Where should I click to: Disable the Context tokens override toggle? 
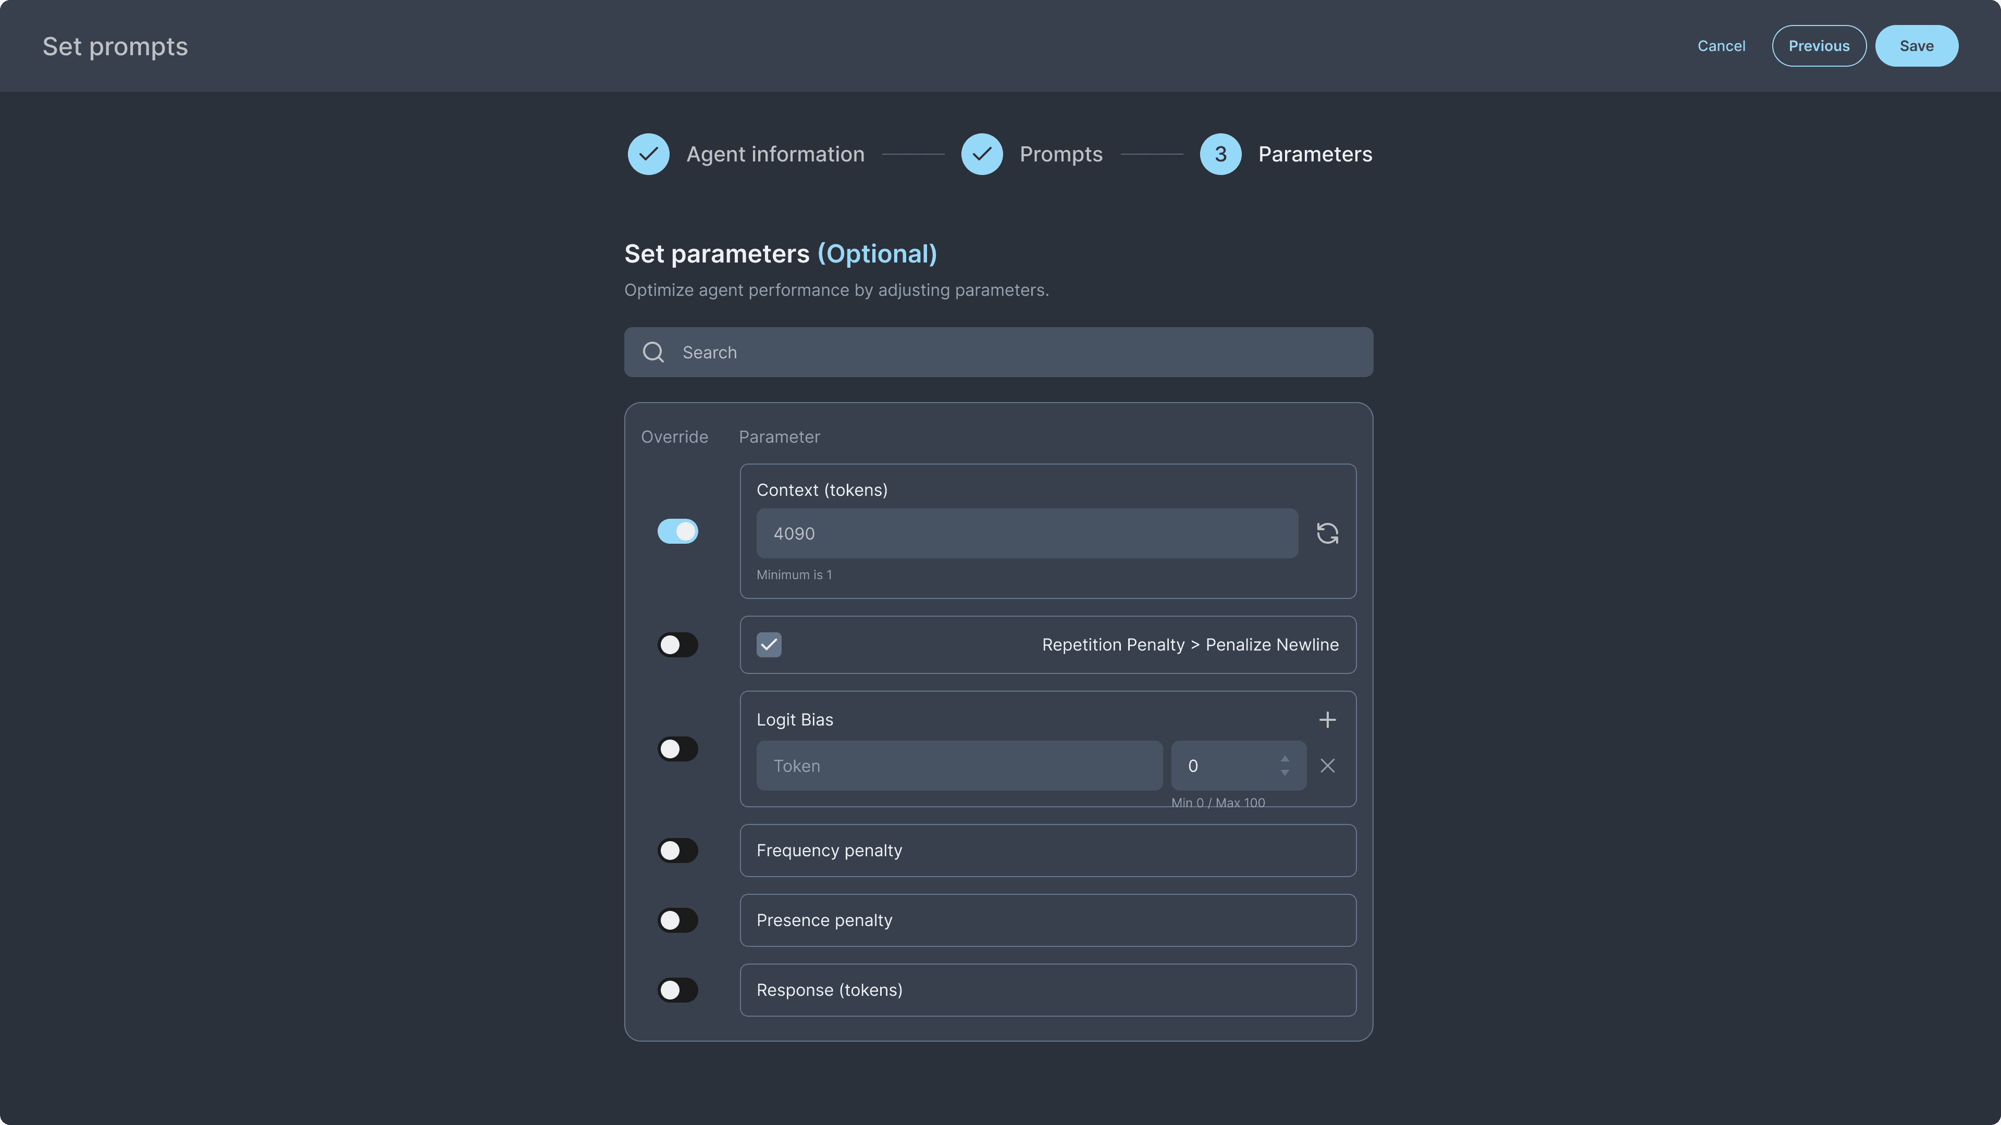(677, 532)
